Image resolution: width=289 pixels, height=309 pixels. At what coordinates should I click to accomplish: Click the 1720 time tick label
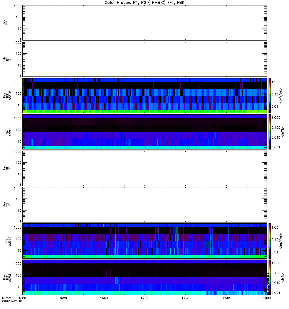pyautogui.click(x=185, y=298)
